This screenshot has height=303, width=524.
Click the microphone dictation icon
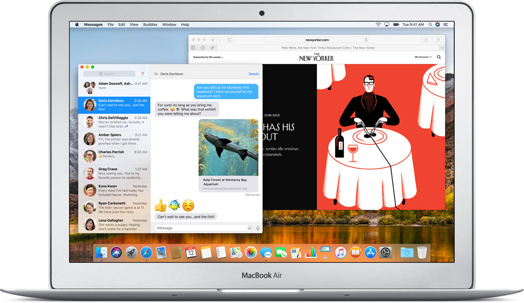(x=258, y=228)
